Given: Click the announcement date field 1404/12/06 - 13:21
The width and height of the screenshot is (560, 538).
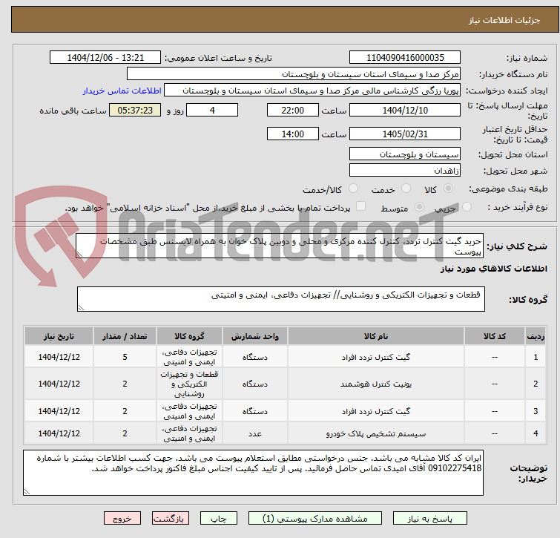Looking at the screenshot, I should [x=105, y=58].
